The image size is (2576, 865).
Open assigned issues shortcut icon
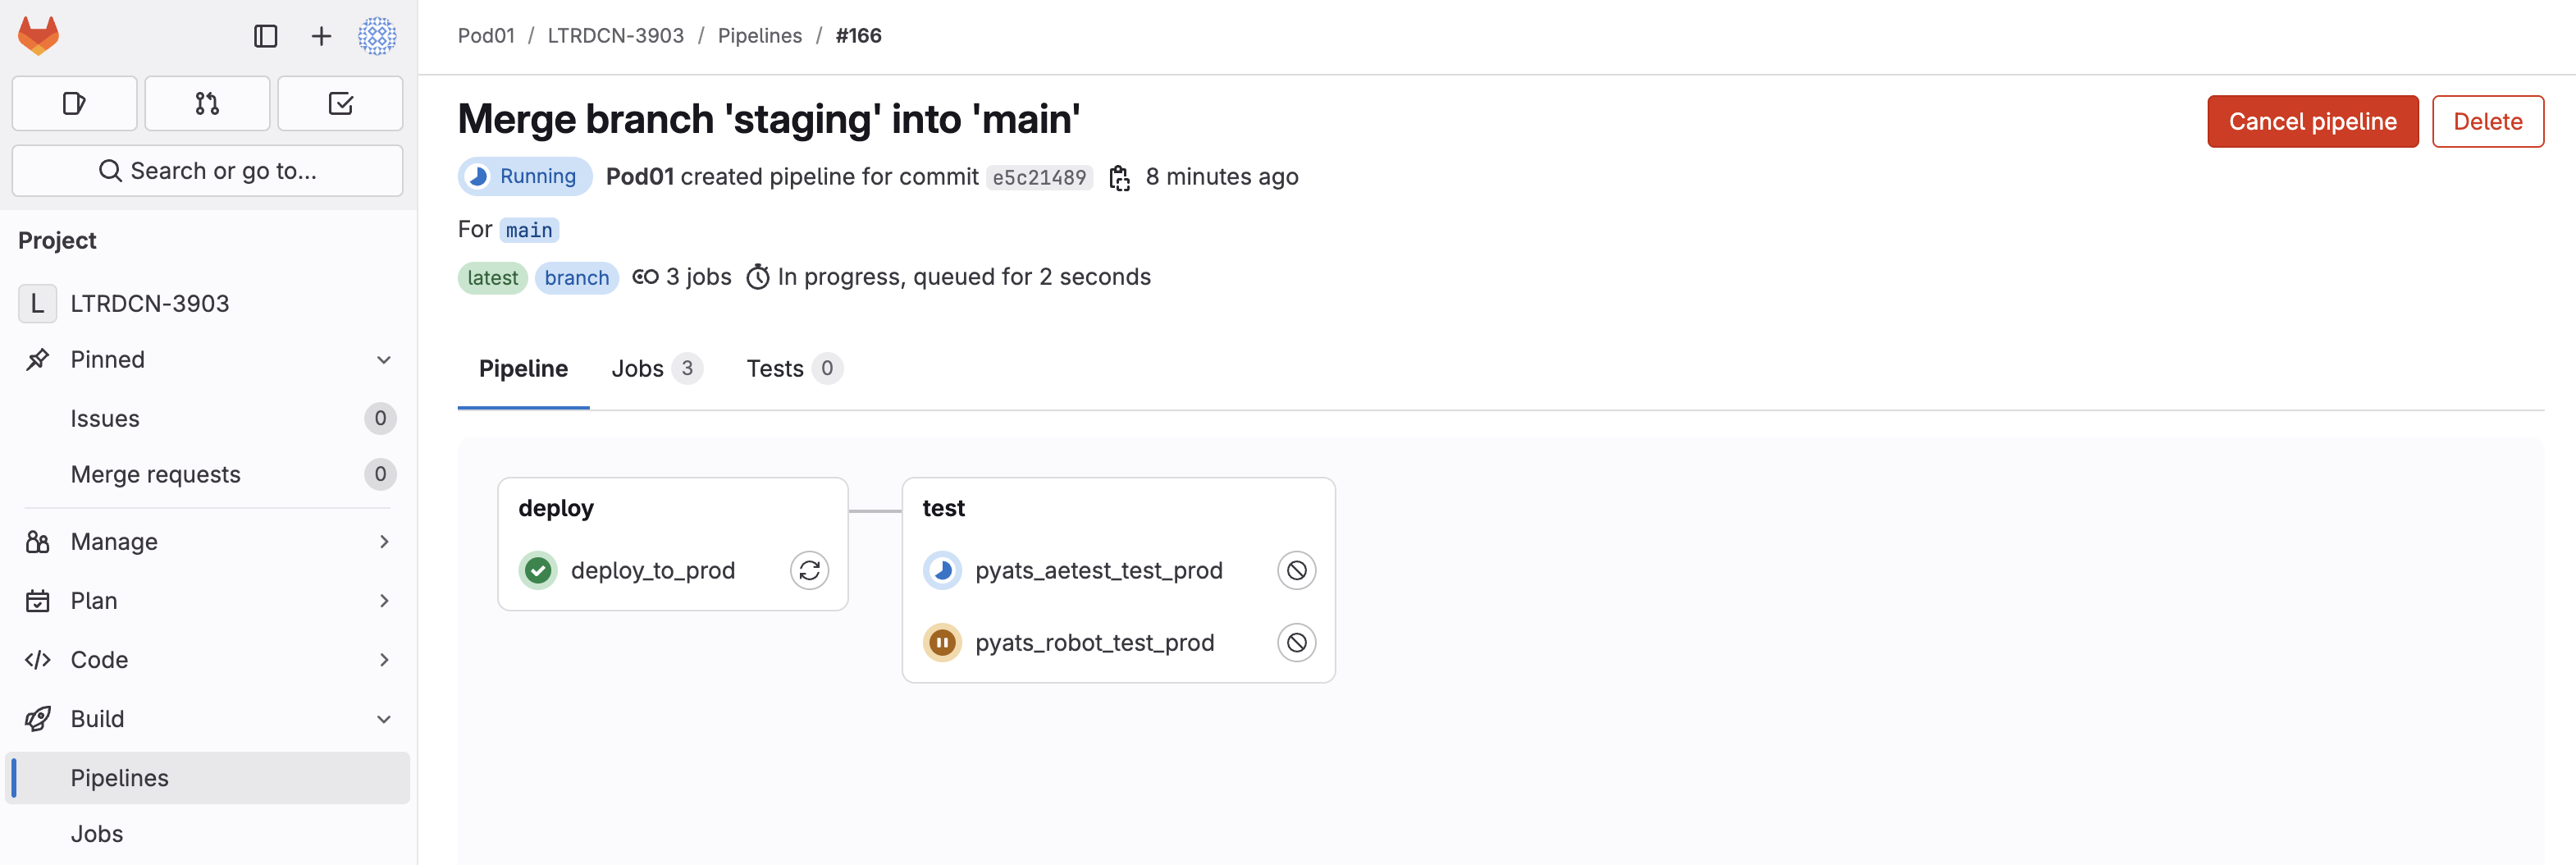[x=74, y=103]
